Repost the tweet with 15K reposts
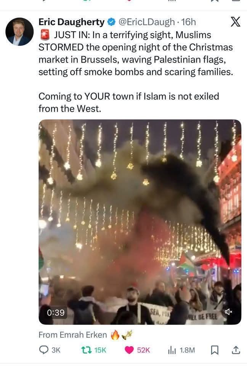The image size is (247, 366). click(x=94, y=350)
